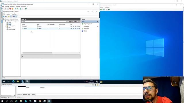Image resolution: width=184 pixels, height=103 pixels.
Task: Select Eventi cluster in the tree
Action: [x=12, y=29]
